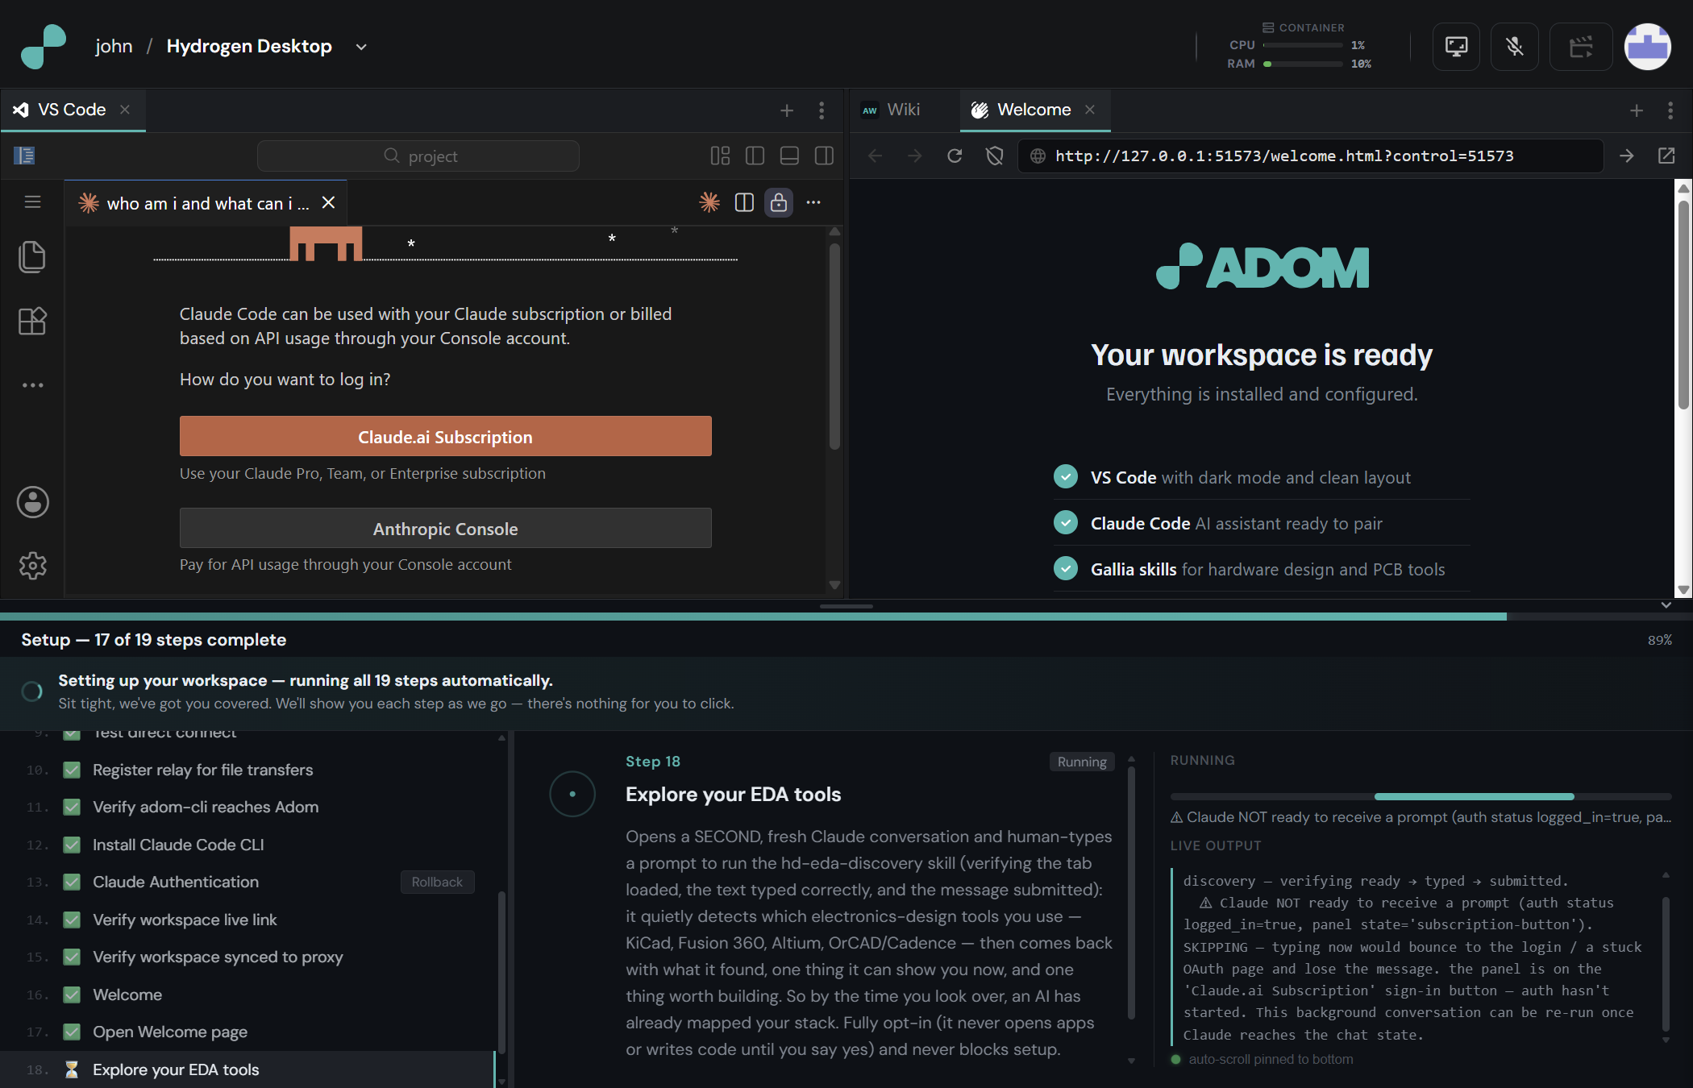Viewport: 1693px width, 1088px height.
Task: Click the auto-scroll pinned indicator
Action: click(1262, 1059)
